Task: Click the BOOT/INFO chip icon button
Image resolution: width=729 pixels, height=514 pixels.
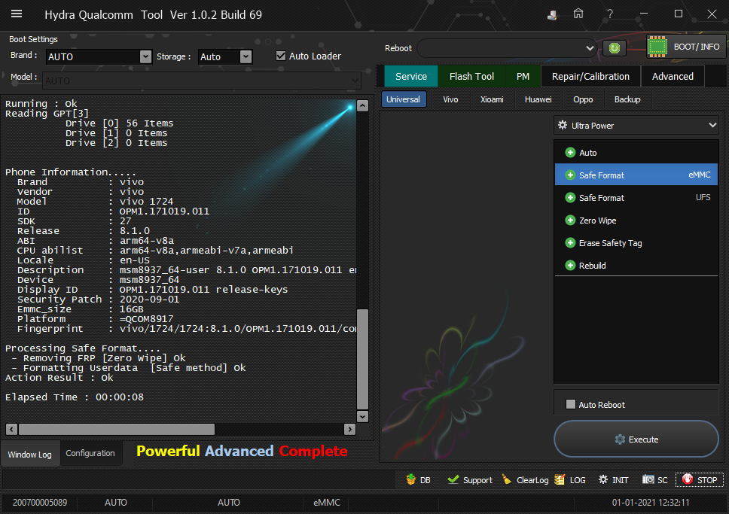Action: tap(657, 47)
